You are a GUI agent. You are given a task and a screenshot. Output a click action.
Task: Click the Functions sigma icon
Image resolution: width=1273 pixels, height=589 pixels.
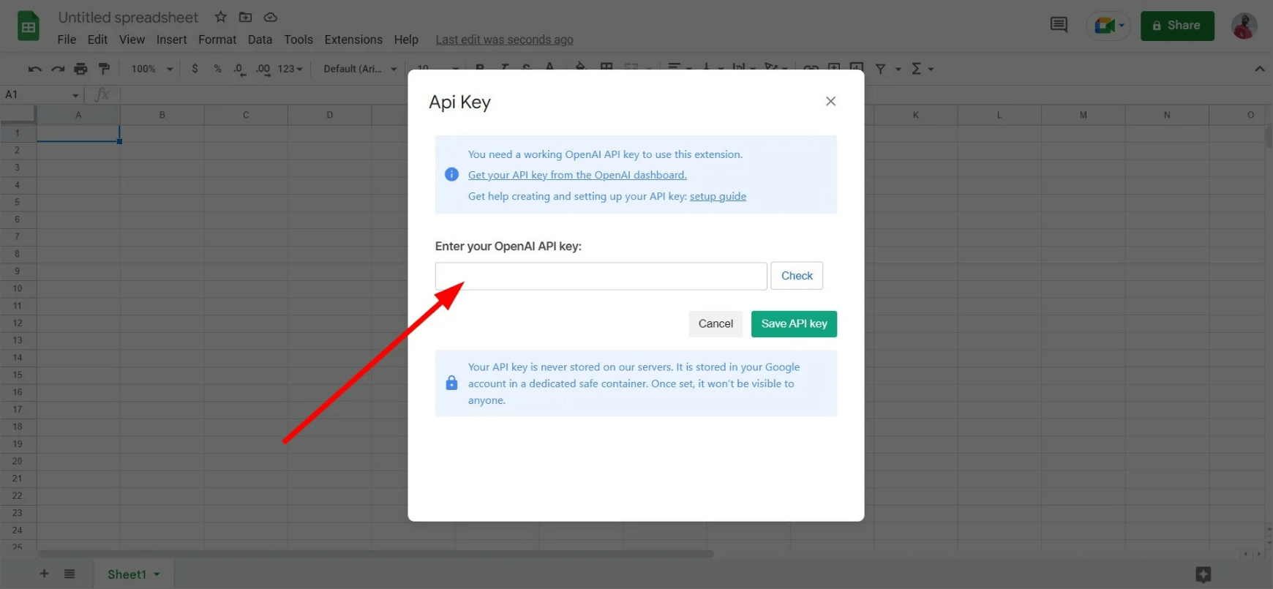point(916,69)
